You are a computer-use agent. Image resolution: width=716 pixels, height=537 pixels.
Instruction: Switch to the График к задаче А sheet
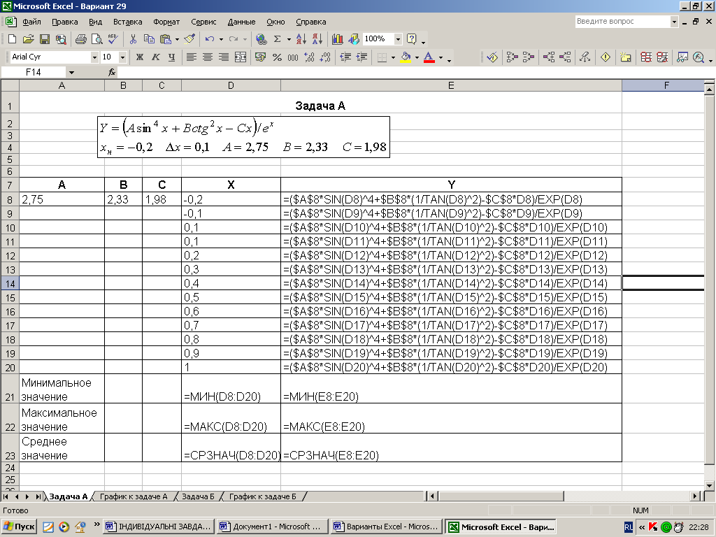[134, 496]
